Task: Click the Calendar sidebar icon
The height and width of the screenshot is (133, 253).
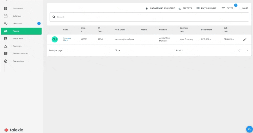Action: pos(6,16)
